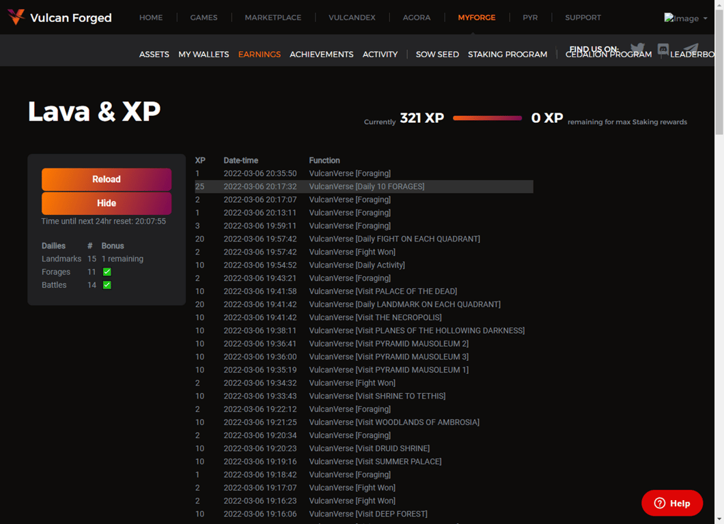Click the Daily Activity entry
Viewport: 724px width, 524px height.
point(357,265)
